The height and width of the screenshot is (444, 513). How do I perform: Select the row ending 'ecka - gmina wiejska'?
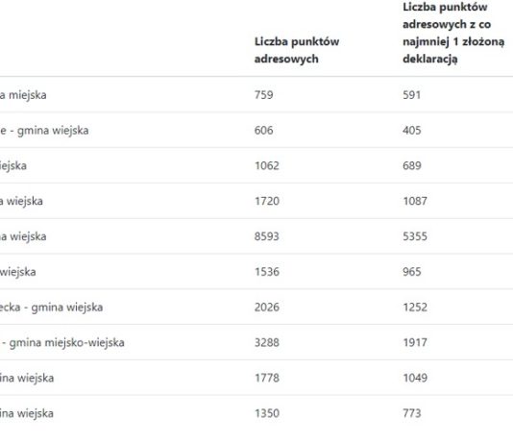(x=256, y=307)
